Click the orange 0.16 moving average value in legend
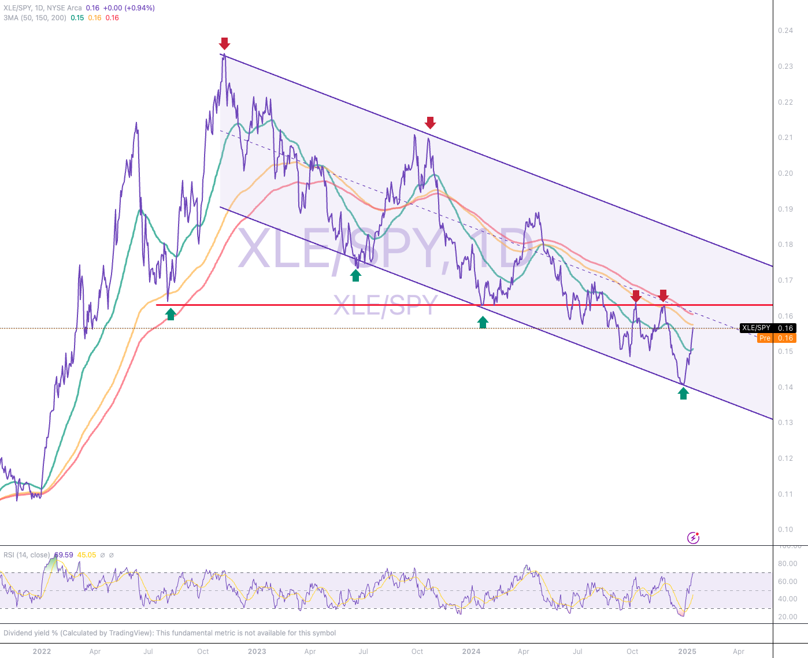 [95, 18]
